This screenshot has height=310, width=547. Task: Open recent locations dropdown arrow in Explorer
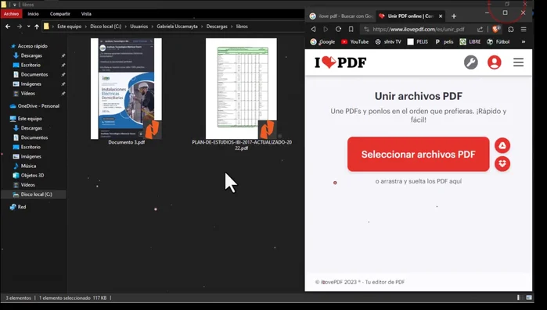coord(29,27)
